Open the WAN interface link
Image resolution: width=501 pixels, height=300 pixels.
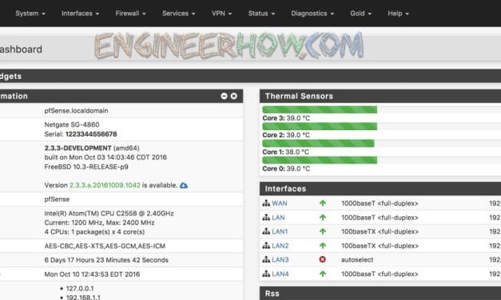click(x=279, y=203)
